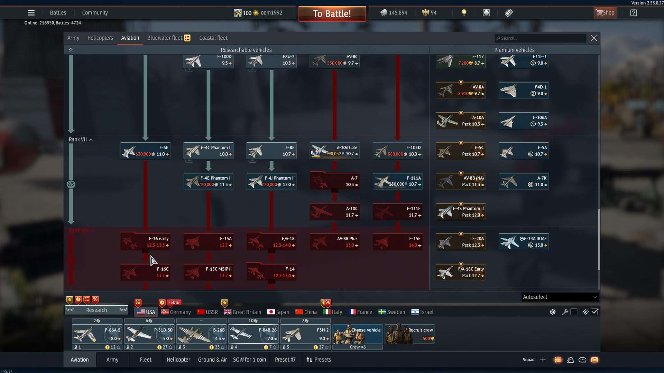This screenshot has width=664, height=373.
Task: Open crew settings gear icon
Action: point(553,312)
